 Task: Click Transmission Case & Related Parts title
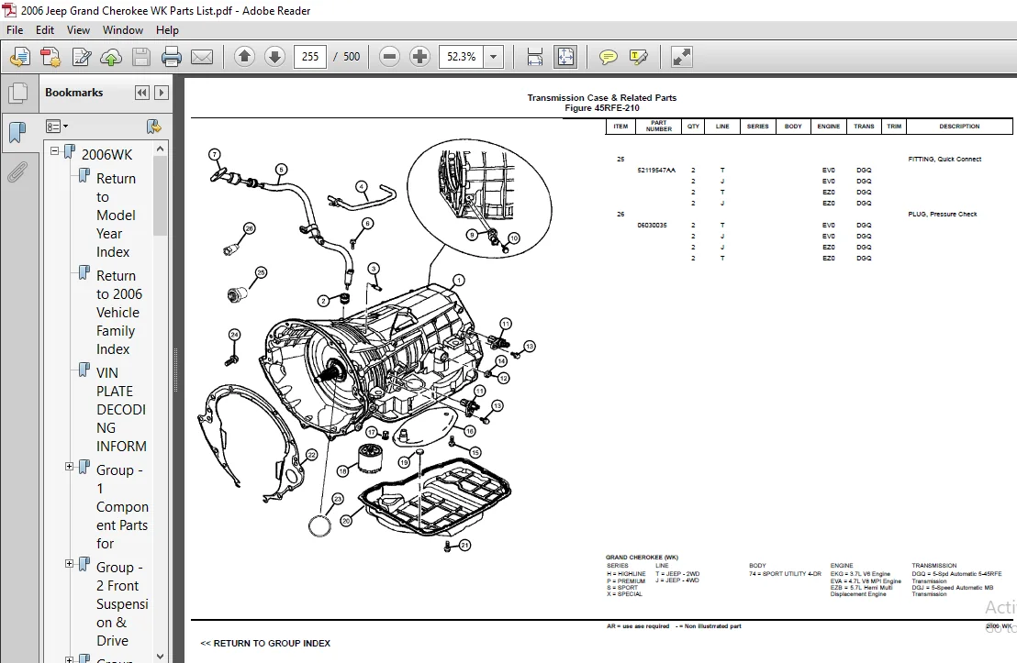[x=602, y=98]
